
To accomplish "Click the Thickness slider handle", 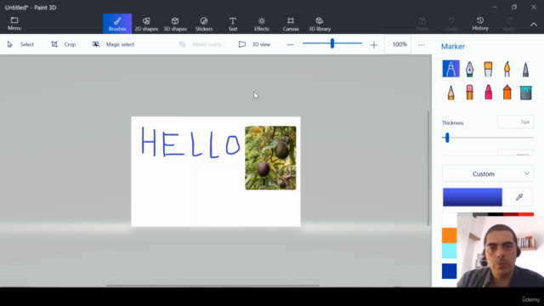I will [447, 138].
